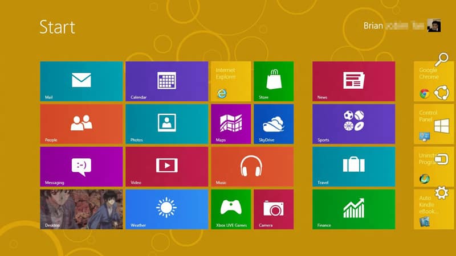The width and height of the screenshot is (456, 256).
Task: Launch the Photos tile
Action: point(166,124)
